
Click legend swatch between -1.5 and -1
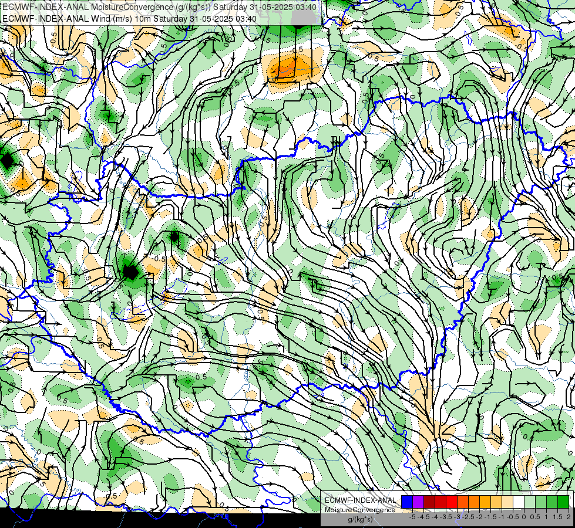click(x=496, y=502)
